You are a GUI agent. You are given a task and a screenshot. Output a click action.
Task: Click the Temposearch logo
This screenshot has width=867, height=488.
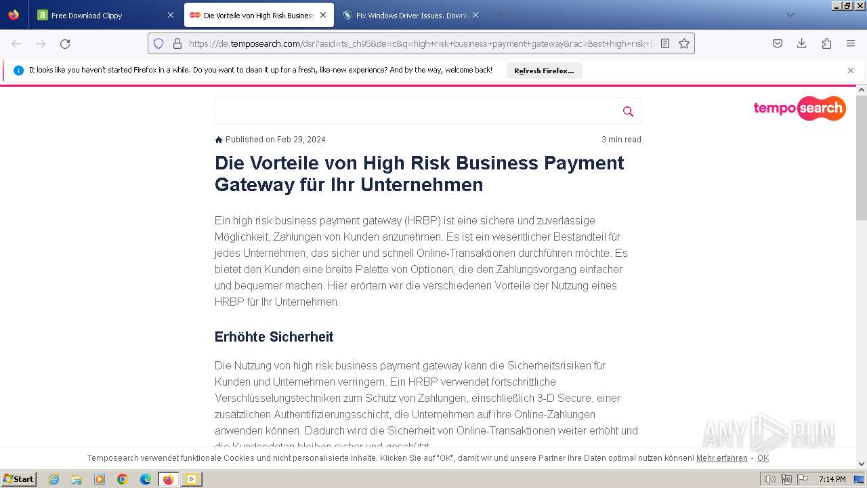(799, 108)
